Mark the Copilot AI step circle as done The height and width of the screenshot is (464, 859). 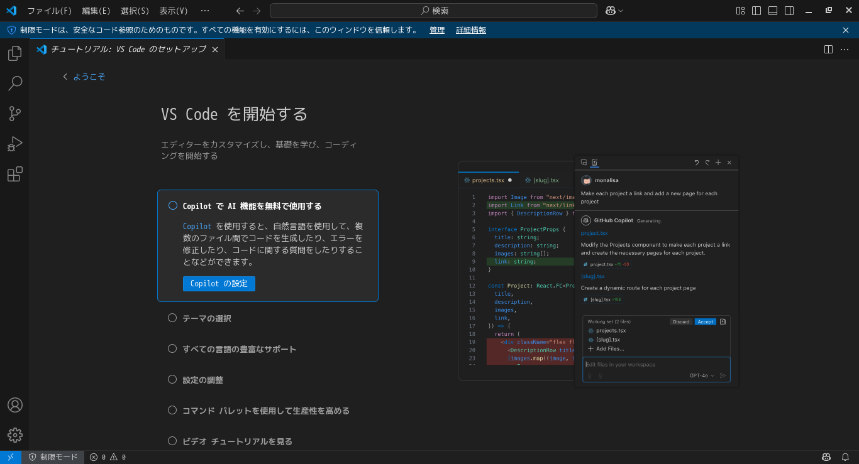[173, 205]
